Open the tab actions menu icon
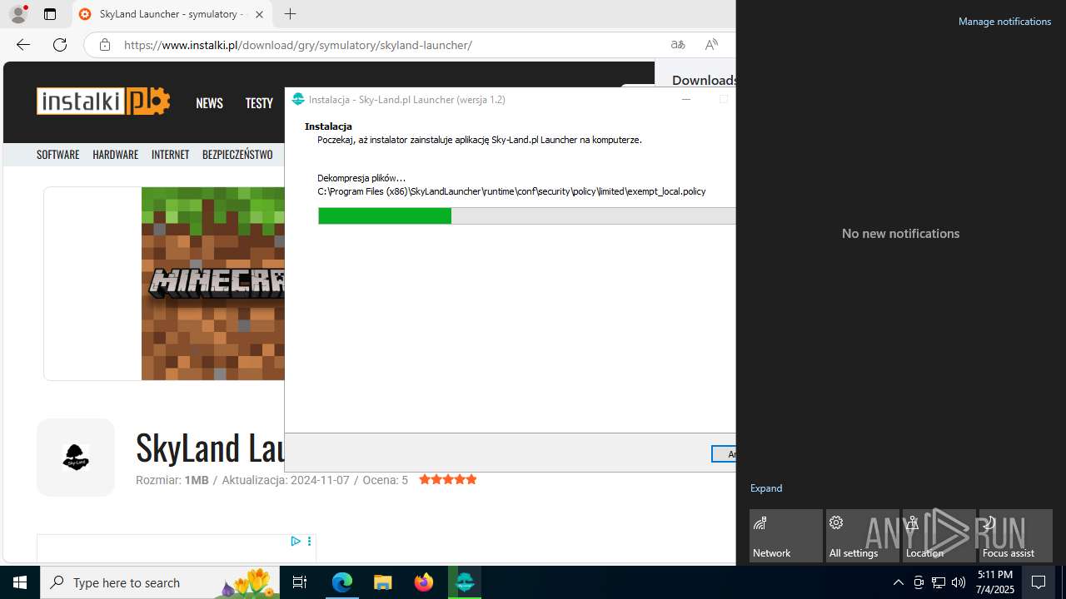The height and width of the screenshot is (599, 1066). click(x=50, y=14)
